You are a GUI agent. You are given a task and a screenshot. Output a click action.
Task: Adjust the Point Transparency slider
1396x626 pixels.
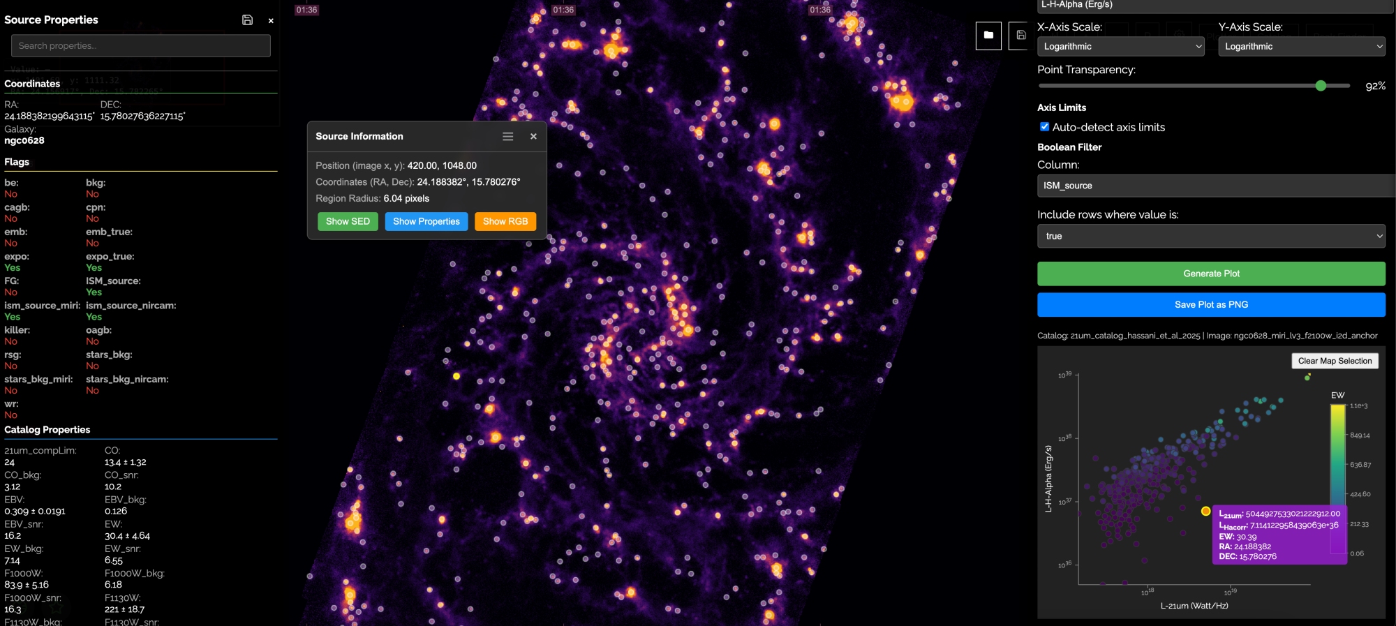tap(1320, 86)
